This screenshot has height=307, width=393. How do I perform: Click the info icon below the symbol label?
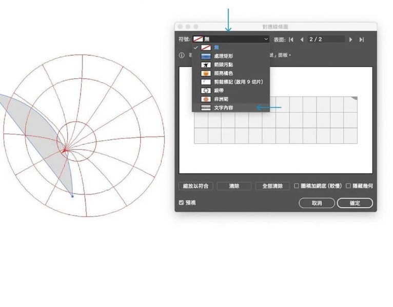[182, 55]
